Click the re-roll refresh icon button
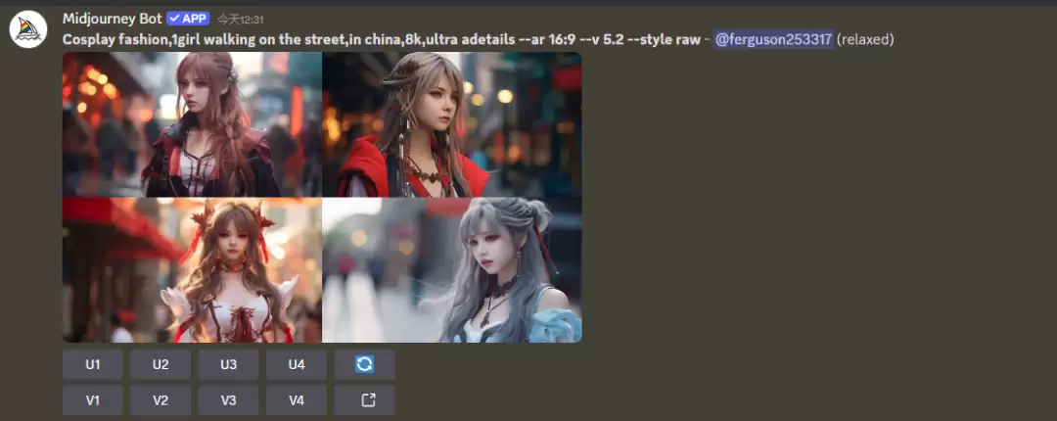 (x=364, y=364)
